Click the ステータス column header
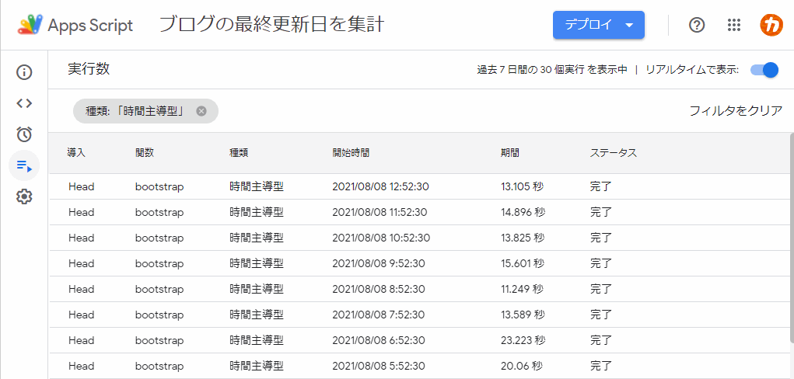This screenshot has width=794, height=379. pyautogui.click(x=614, y=153)
